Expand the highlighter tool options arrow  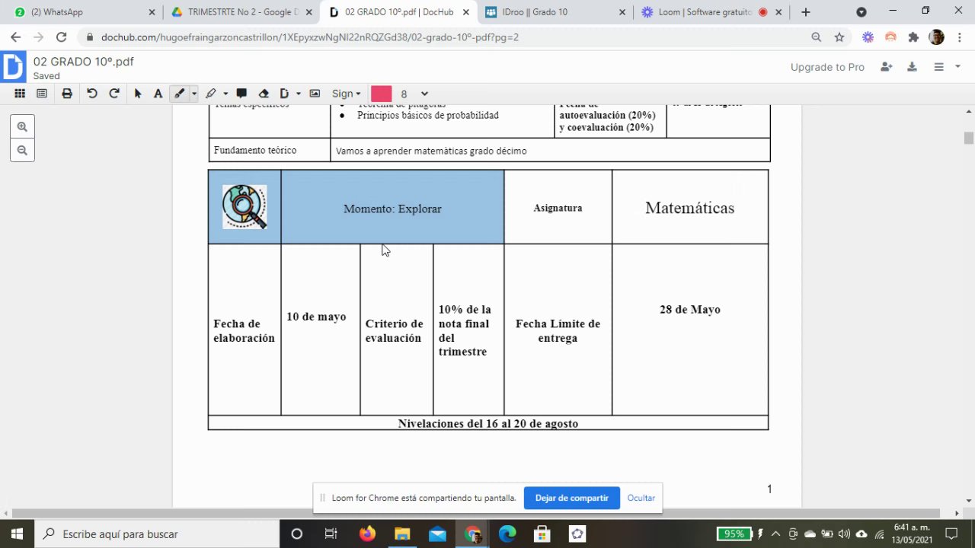point(225,94)
